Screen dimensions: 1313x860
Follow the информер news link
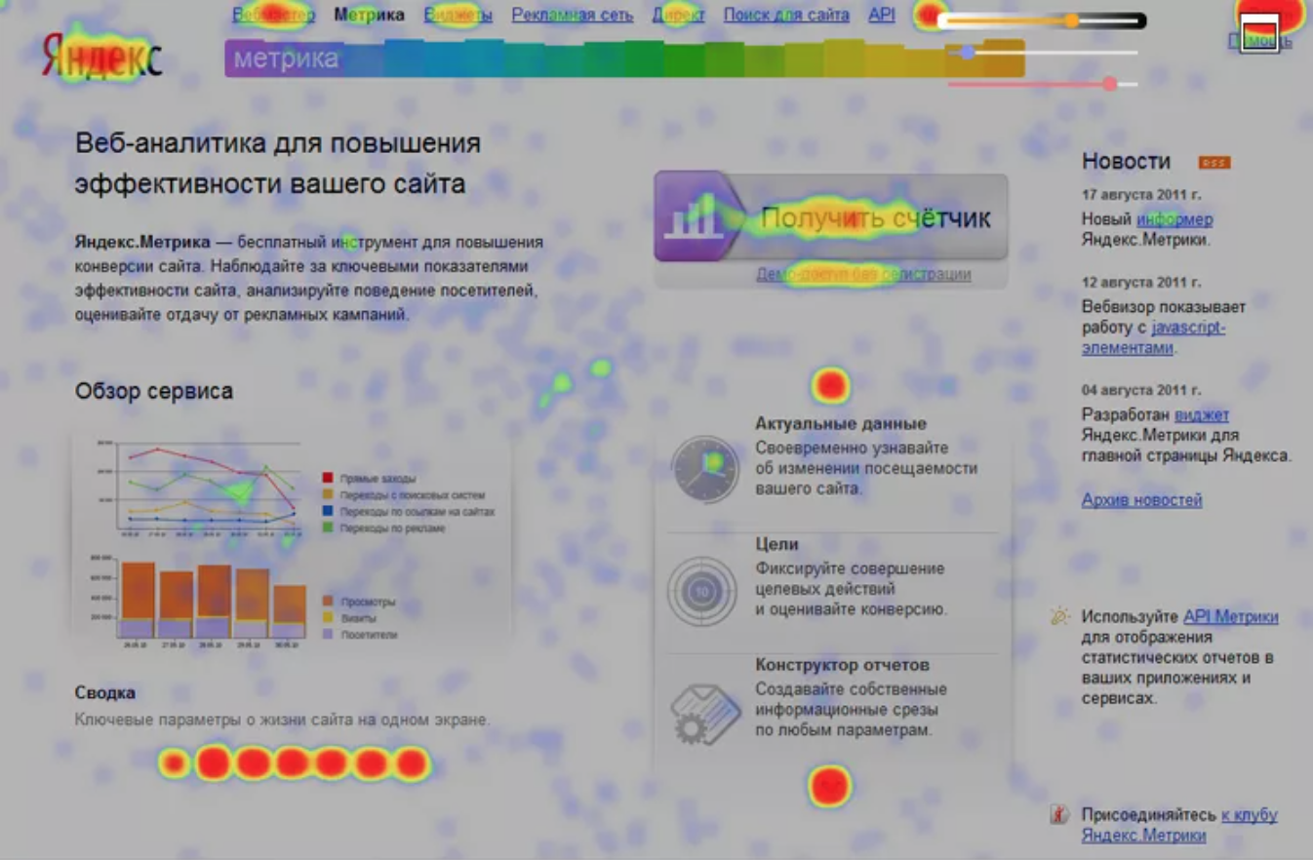coord(1174,219)
